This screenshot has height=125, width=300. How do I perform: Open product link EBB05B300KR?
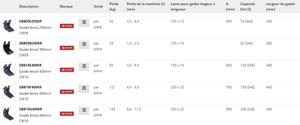point(30,43)
